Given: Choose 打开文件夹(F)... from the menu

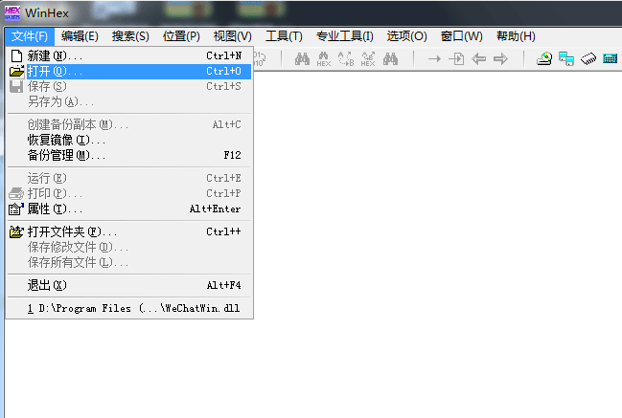Looking at the screenshot, I should click(x=129, y=232).
